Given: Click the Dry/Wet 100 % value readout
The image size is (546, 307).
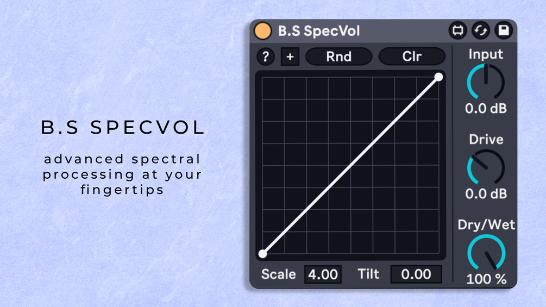Looking at the screenshot, I should click(x=486, y=280).
